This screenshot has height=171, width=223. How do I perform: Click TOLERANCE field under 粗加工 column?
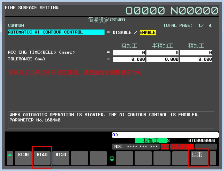(x=129, y=59)
